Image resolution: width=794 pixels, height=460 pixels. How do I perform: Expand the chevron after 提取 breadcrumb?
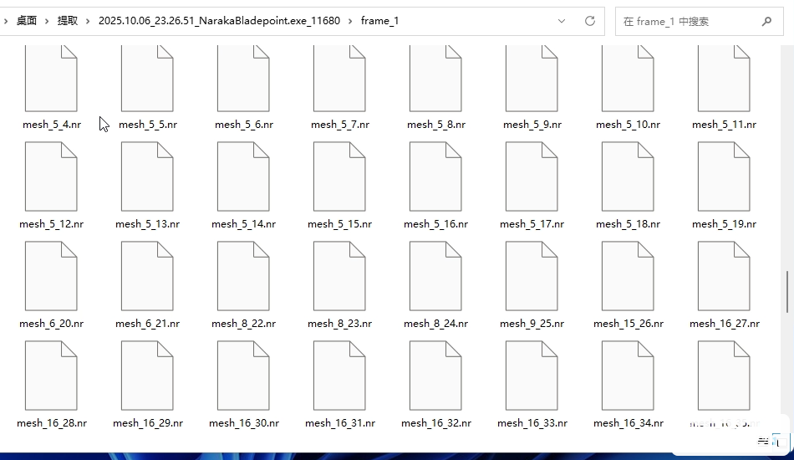[88, 21]
